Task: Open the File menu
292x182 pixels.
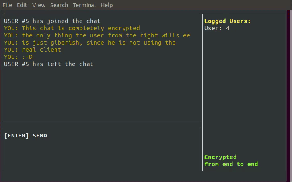Action: (7, 5)
